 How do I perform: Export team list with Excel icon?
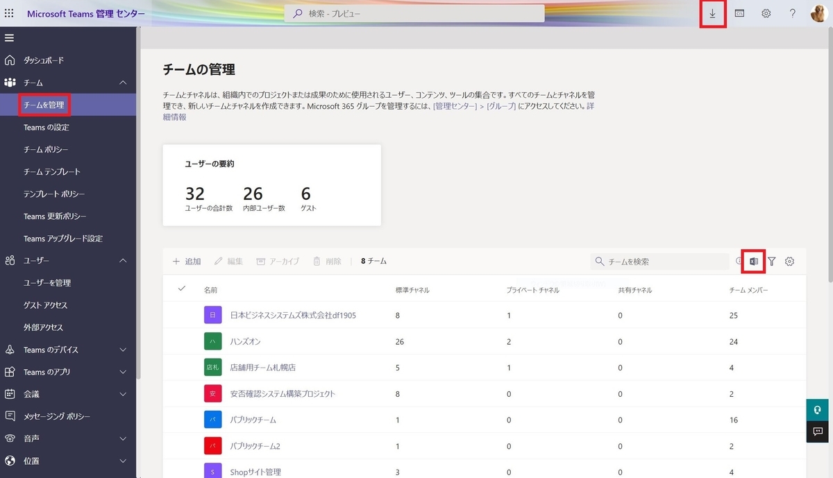point(753,262)
